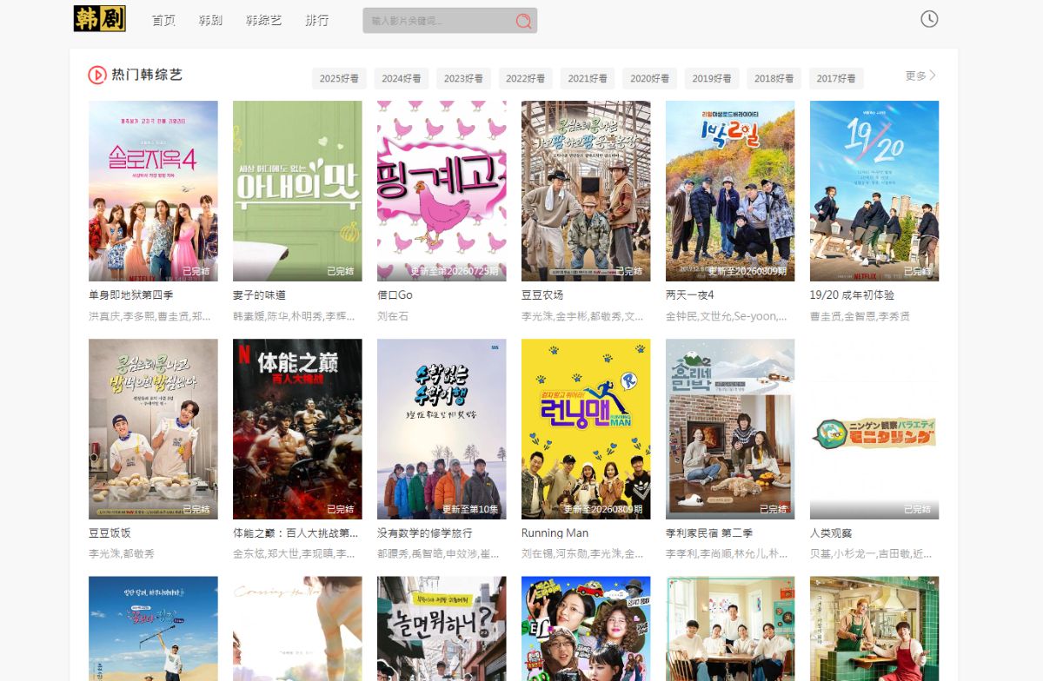Expand the 更多 link with chevron

point(920,76)
